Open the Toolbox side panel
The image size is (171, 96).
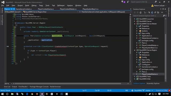2,10
